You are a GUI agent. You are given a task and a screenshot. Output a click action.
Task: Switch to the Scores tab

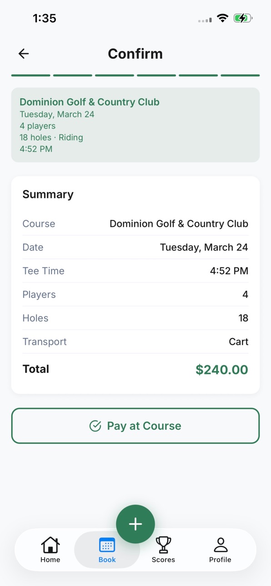click(x=163, y=550)
